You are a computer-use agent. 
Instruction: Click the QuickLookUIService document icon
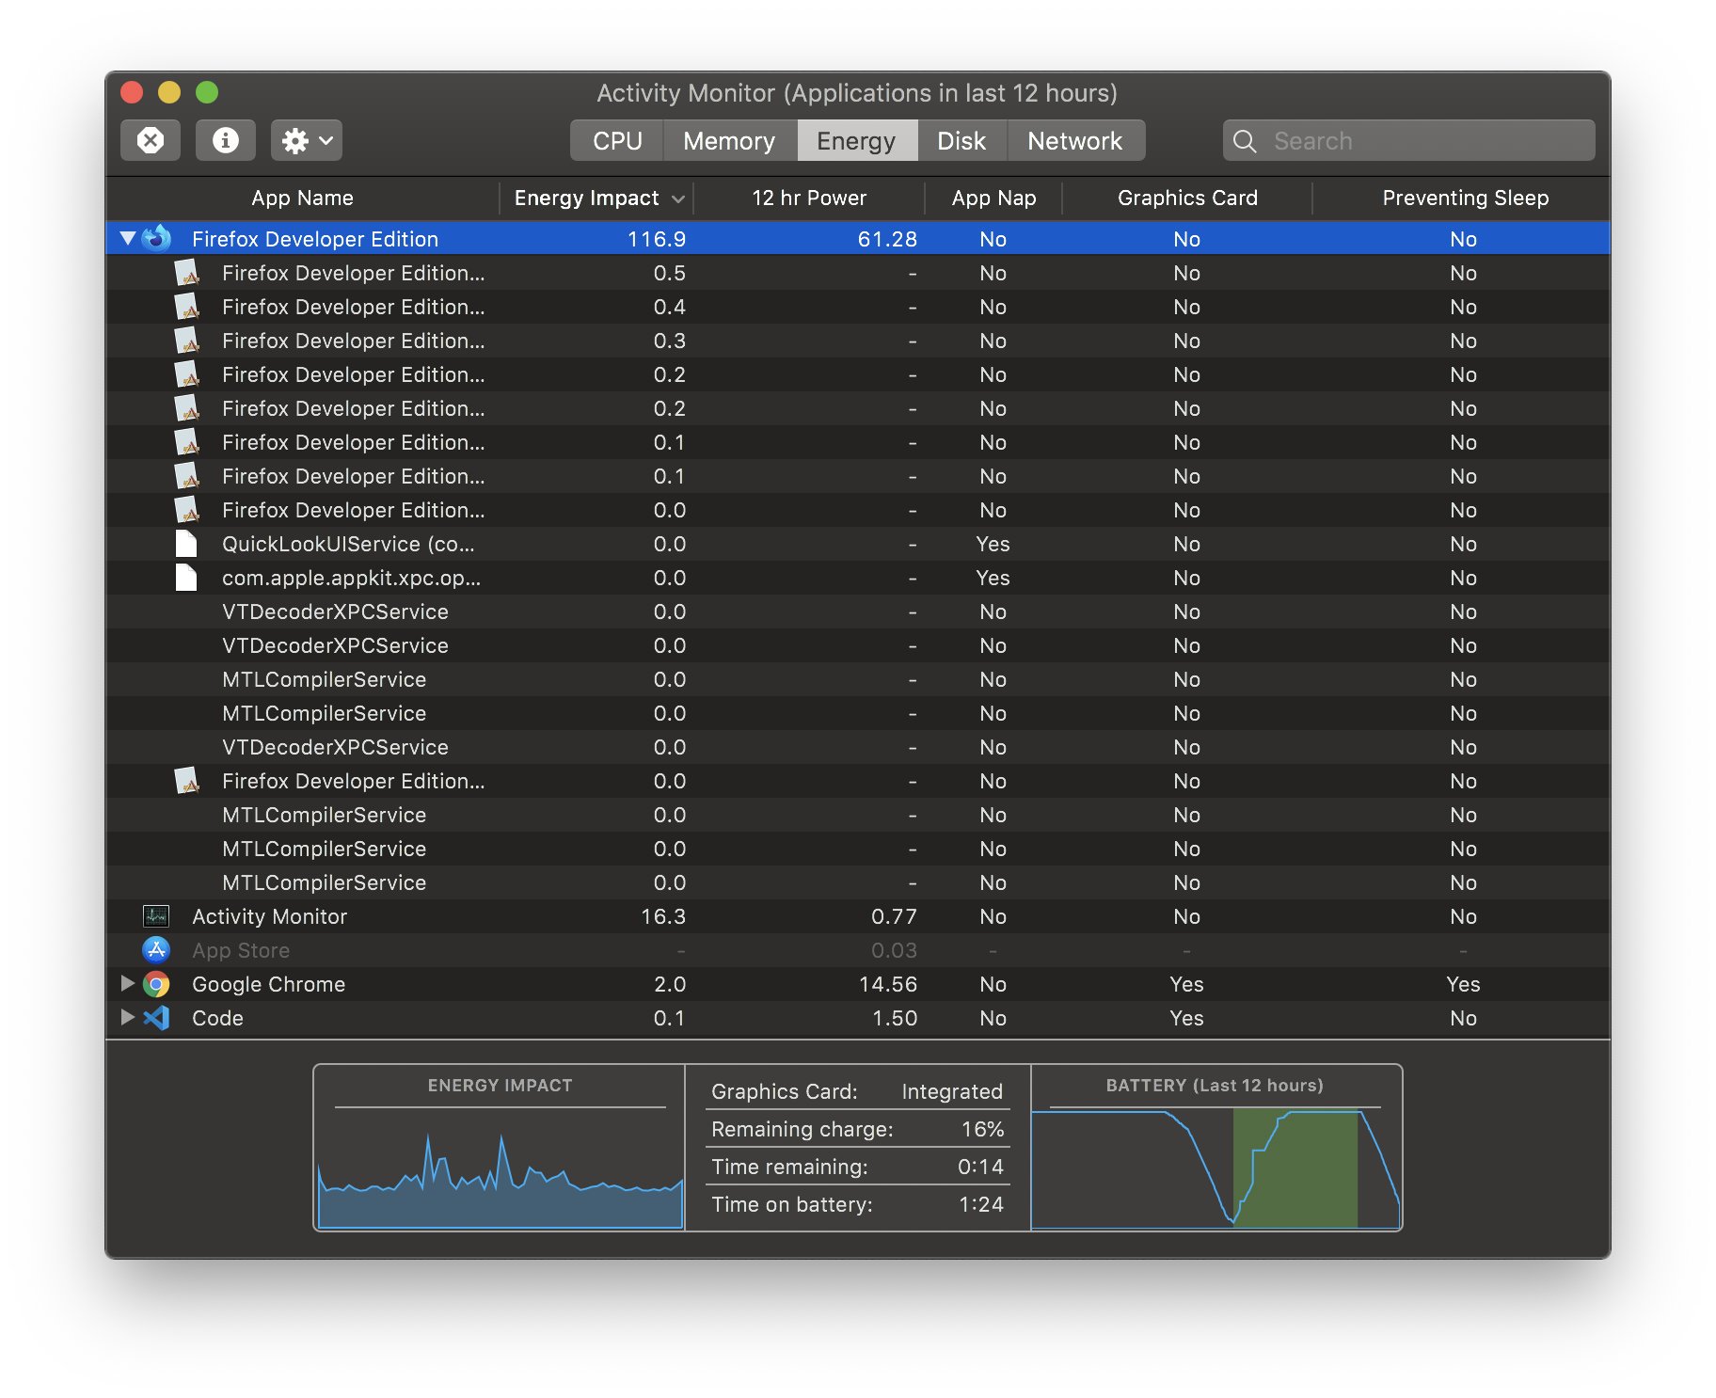pyautogui.click(x=186, y=544)
